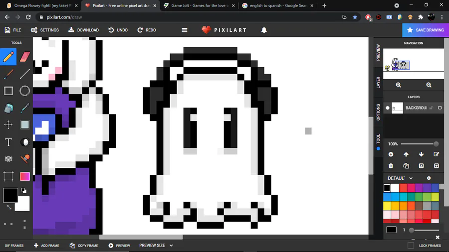Select the Text tool
This screenshot has height=252, width=449.
(x=8, y=142)
